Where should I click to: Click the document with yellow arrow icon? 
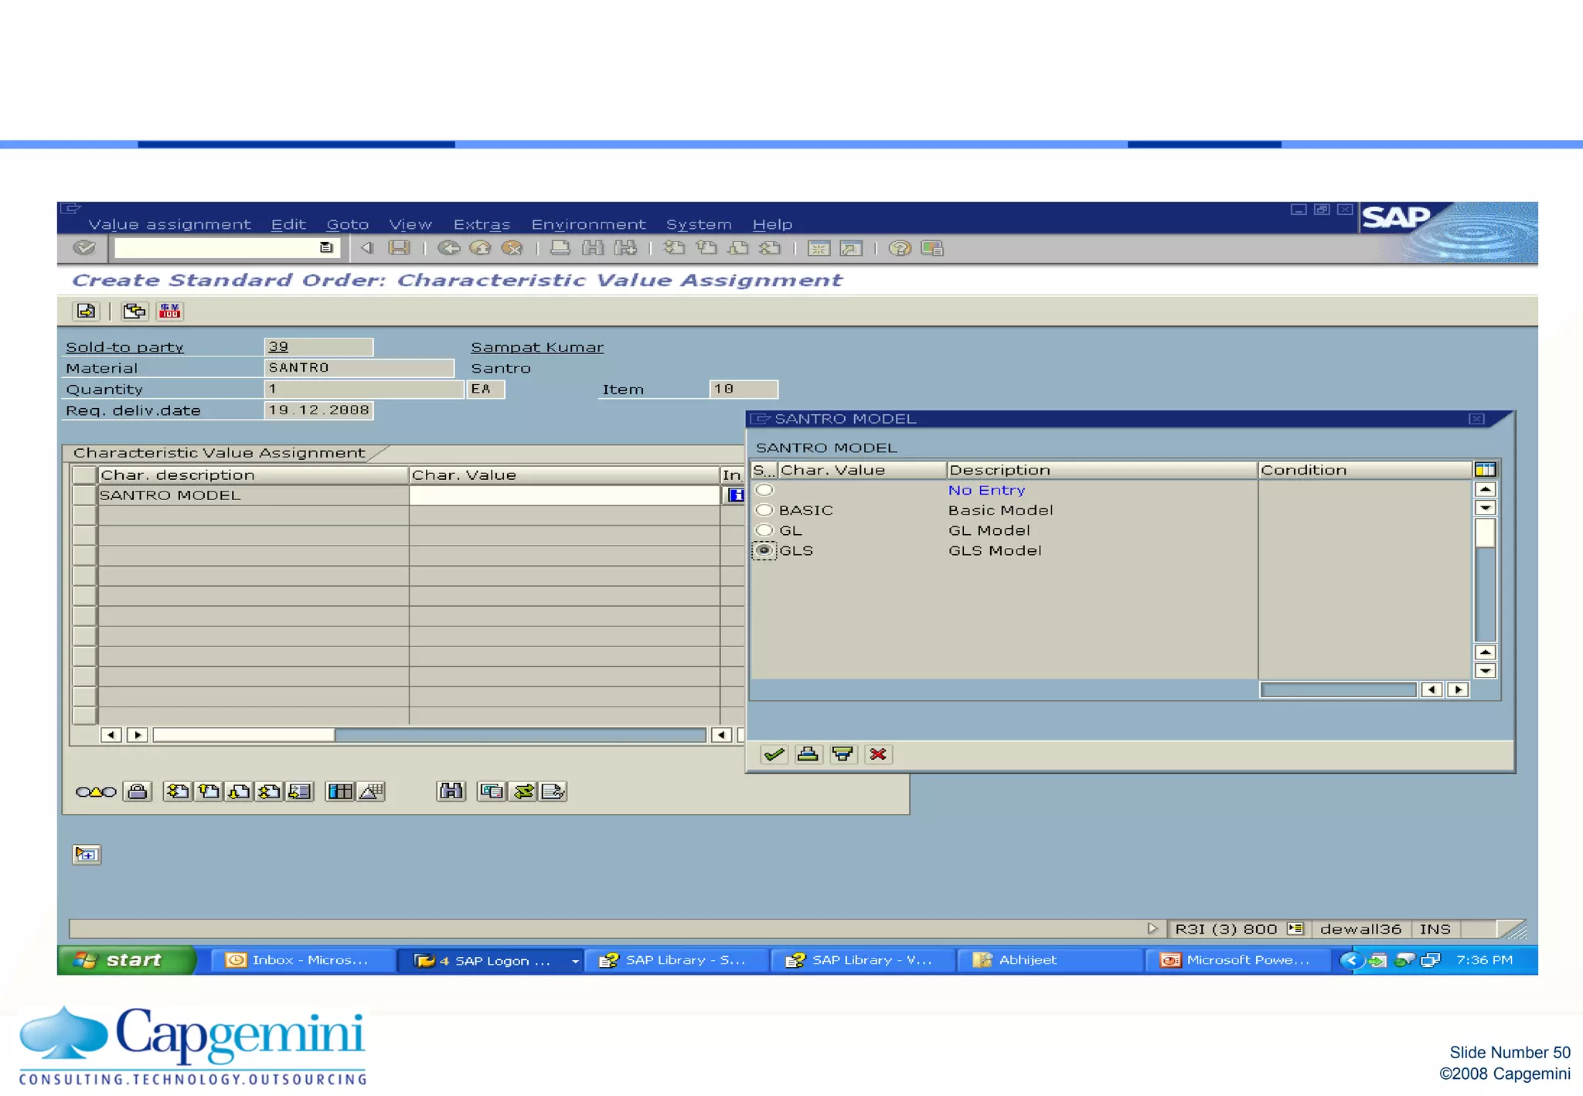(x=86, y=311)
